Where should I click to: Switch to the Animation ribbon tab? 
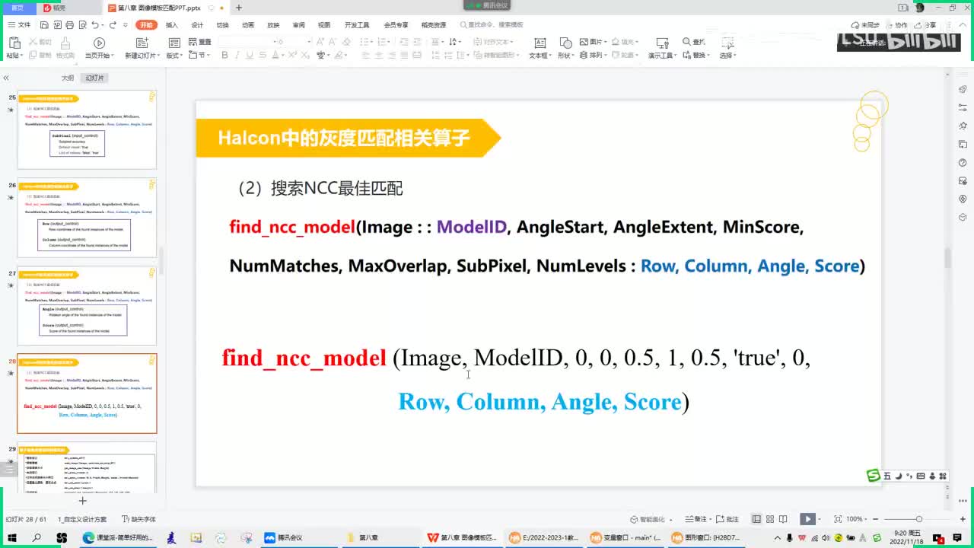(248, 25)
